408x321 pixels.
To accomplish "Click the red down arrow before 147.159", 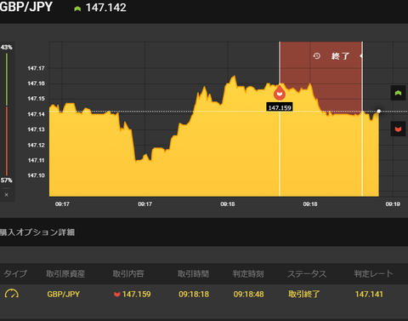I will coord(116,295).
